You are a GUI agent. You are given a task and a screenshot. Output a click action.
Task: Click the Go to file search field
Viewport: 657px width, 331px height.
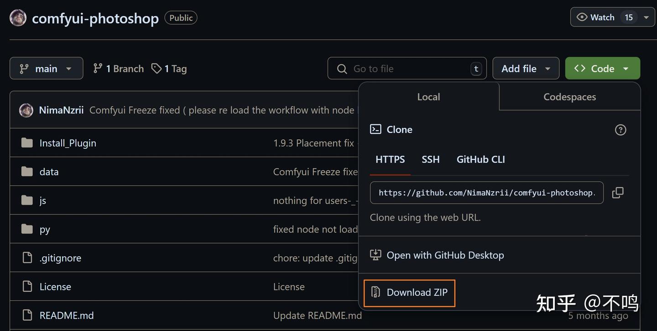click(406, 68)
